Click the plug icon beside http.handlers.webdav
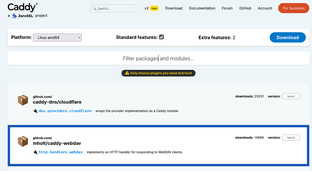 (35, 152)
